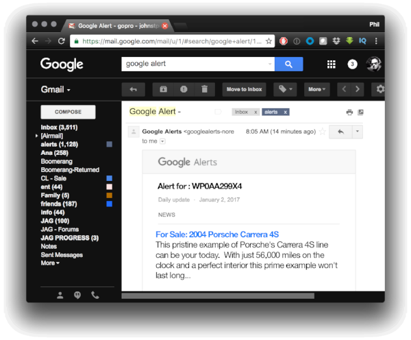Click the blue search magnifier button

(x=288, y=64)
